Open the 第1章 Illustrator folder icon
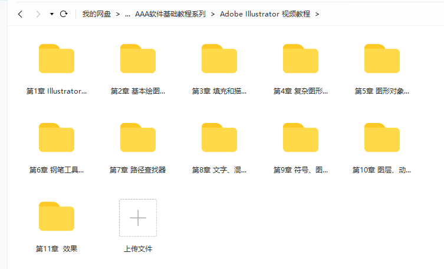 point(57,58)
